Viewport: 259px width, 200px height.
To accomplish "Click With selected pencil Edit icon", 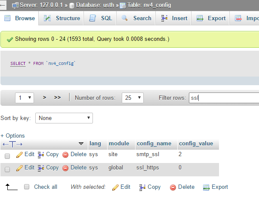I will (115, 188).
